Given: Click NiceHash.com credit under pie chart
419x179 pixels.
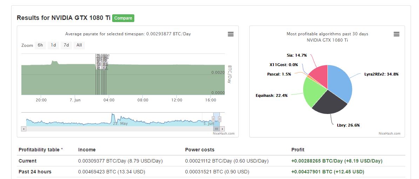Looking at the screenshot, I should click(390, 134).
